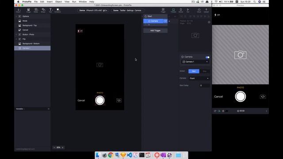283x159 pixels.
Task: Click the camera placeholder icon on canvas
Action: pos(100,65)
